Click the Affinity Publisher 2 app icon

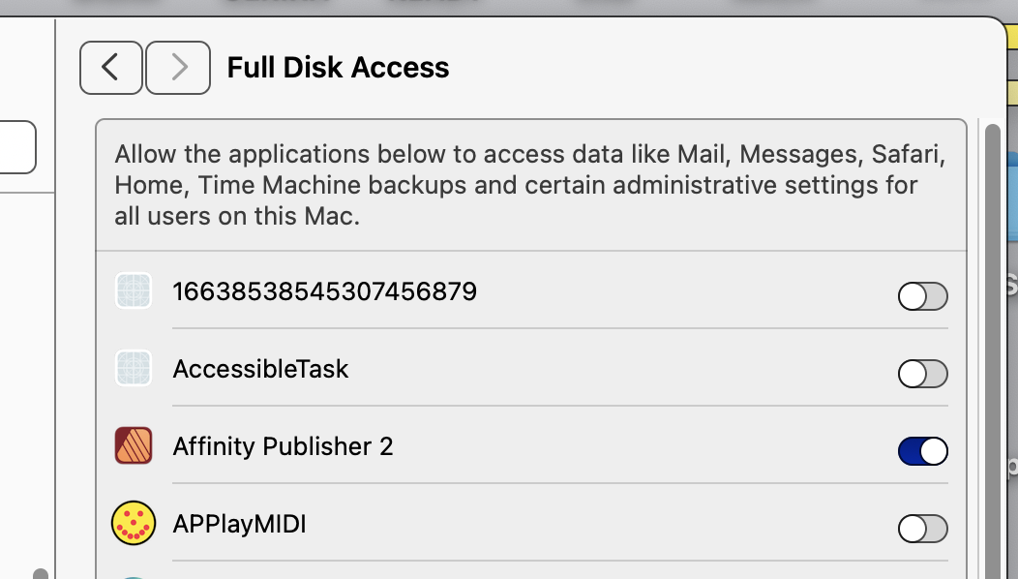pyautogui.click(x=134, y=445)
